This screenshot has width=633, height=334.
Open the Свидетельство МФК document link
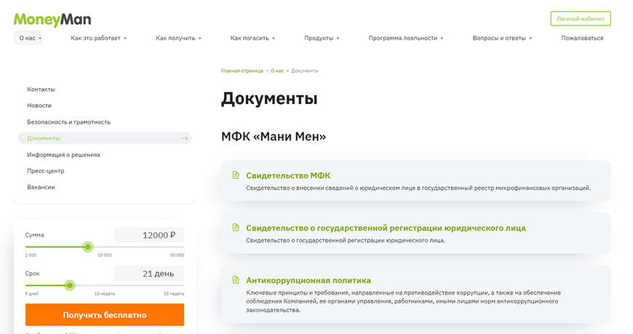click(x=288, y=175)
